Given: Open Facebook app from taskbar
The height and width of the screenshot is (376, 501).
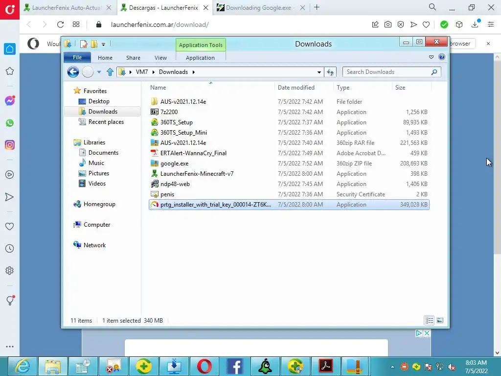Looking at the screenshot, I should coord(235,366).
